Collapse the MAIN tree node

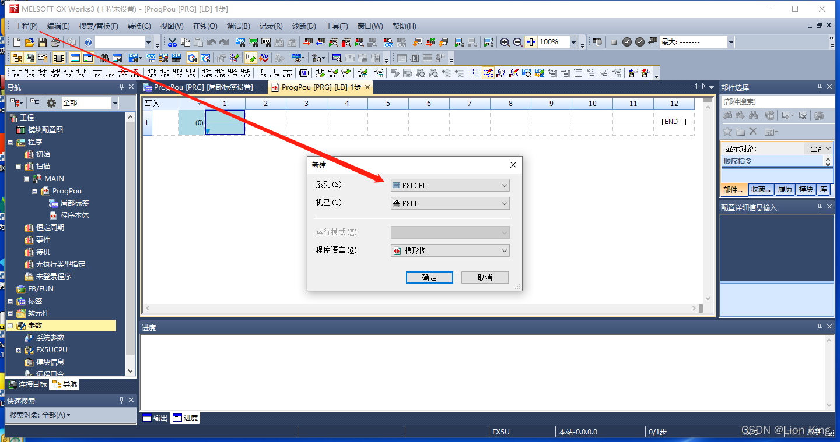coord(26,179)
